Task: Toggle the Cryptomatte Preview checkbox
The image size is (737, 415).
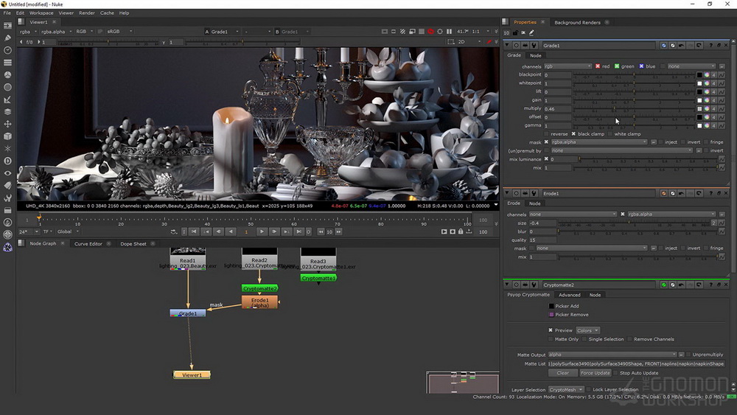Action: click(x=551, y=330)
